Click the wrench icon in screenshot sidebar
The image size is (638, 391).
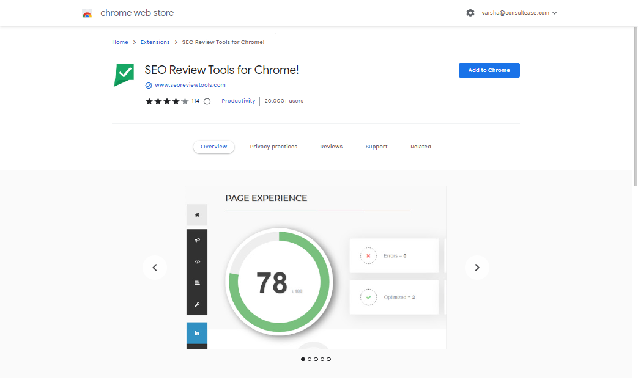(197, 304)
